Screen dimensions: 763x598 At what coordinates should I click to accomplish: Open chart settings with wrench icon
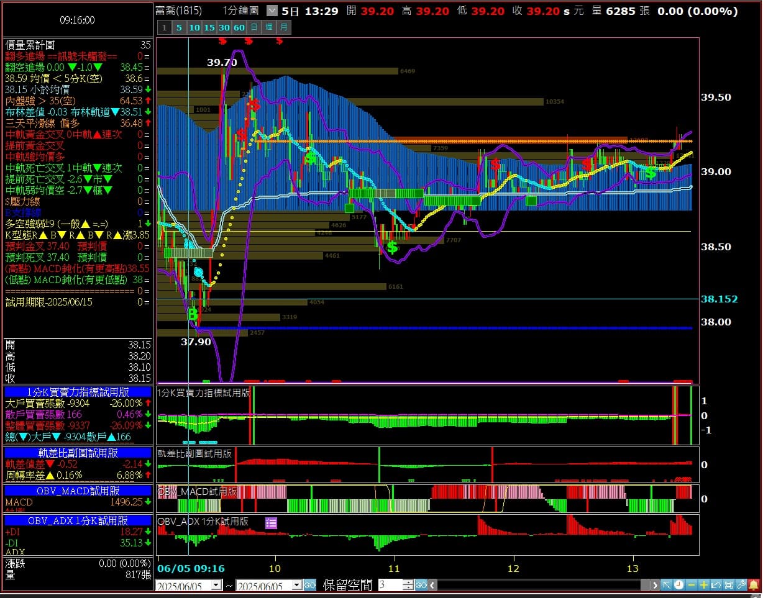pyautogui.click(x=741, y=585)
